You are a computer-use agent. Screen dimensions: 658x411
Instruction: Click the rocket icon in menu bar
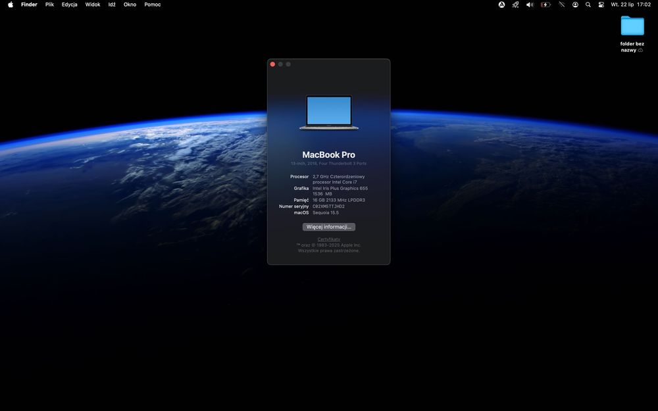pyautogui.click(x=516, y=5)
